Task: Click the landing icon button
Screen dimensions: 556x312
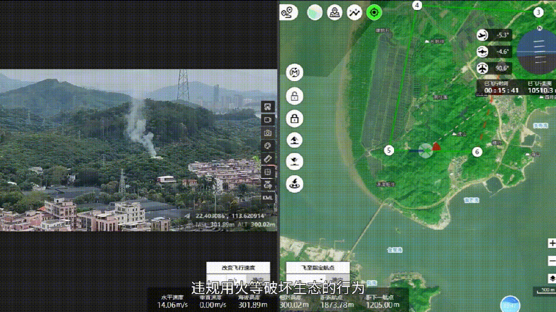Action: coord(294,161)
